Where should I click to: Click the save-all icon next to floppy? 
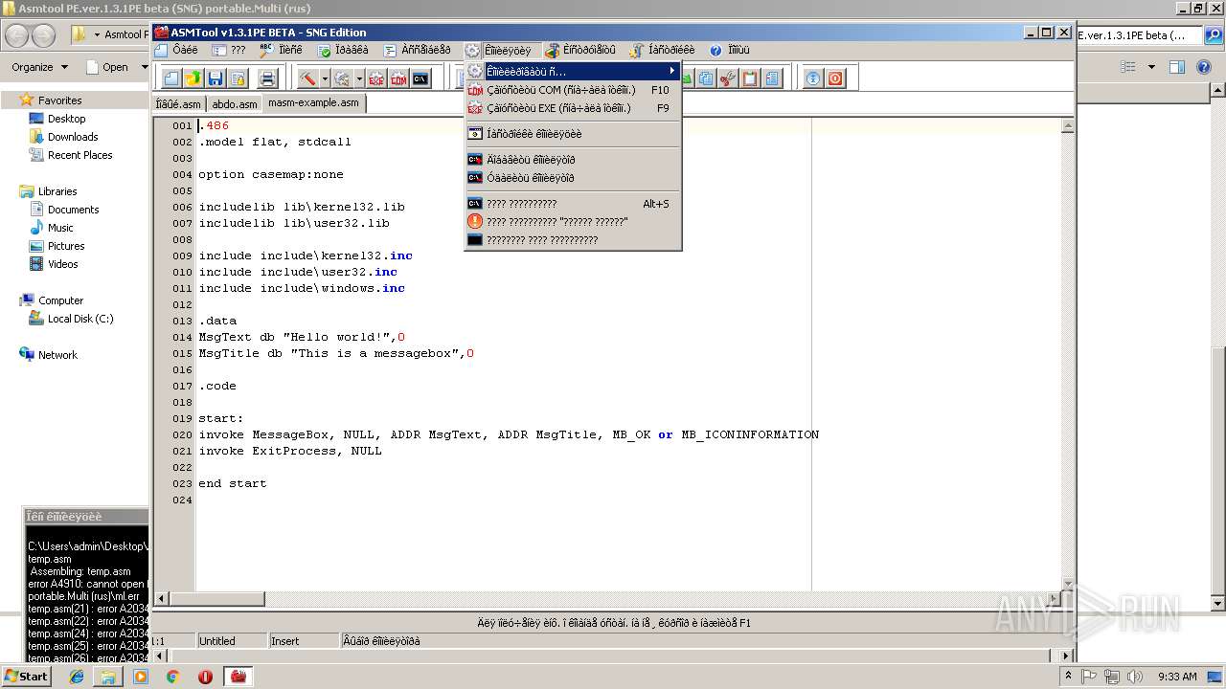[237, 78]
